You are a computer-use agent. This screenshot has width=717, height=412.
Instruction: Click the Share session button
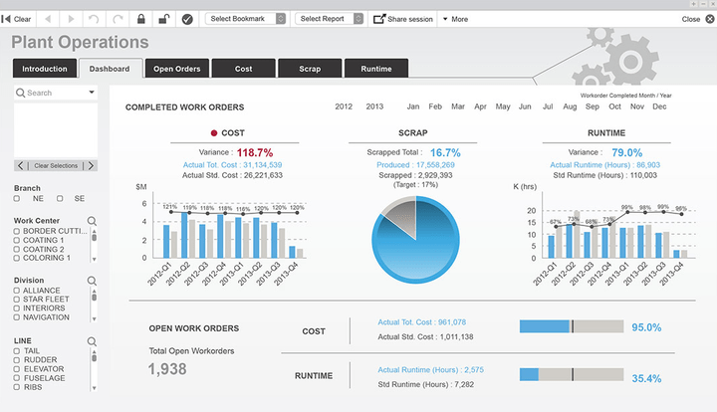click(x=403, y=19)
